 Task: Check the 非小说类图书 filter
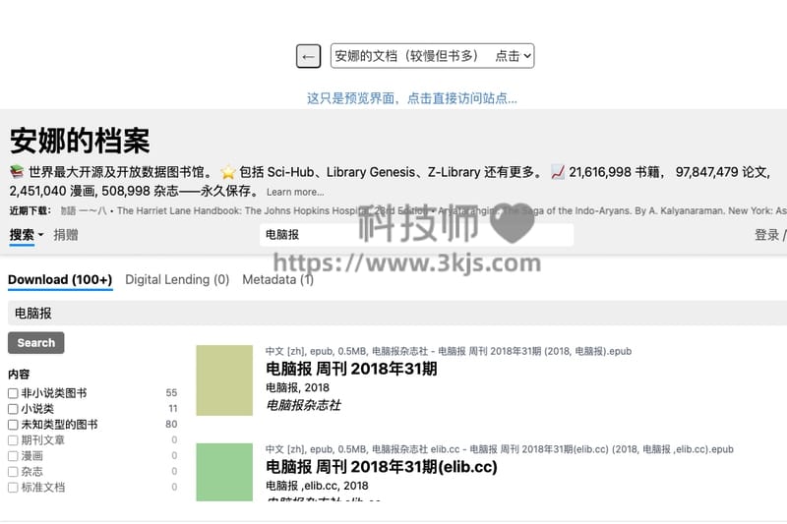tap(13, 393)
